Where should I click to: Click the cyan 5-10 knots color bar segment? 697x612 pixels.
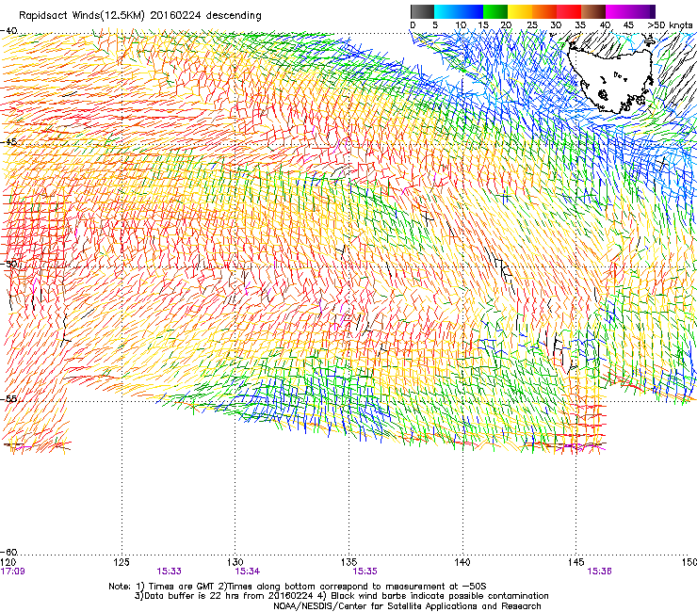tap(446, 11)
